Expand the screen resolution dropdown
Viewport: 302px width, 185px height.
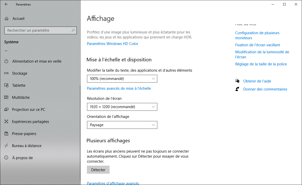(122, 107)
